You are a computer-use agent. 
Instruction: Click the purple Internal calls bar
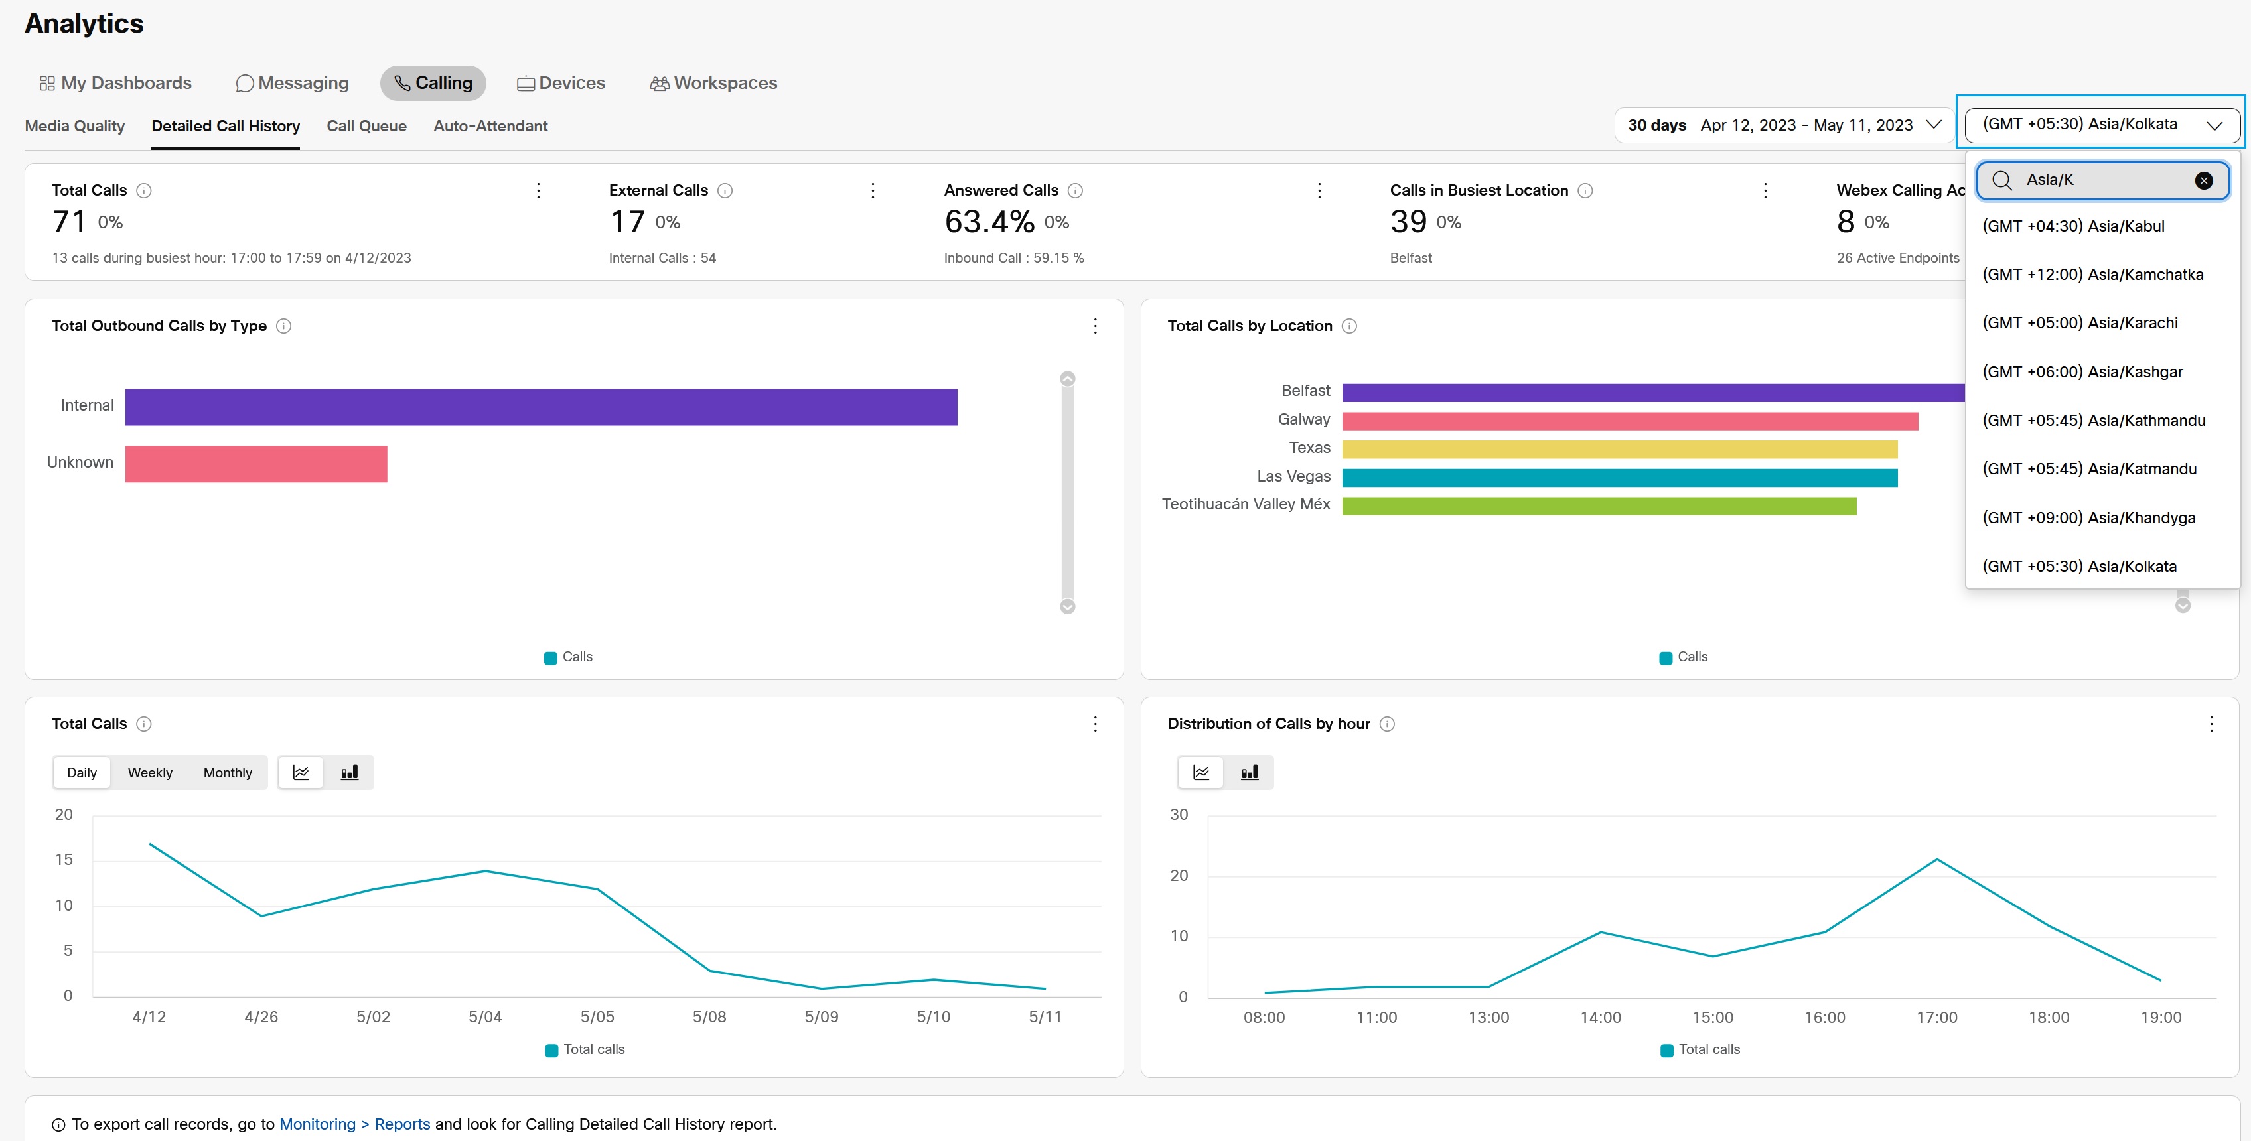(x=542, y=407)
